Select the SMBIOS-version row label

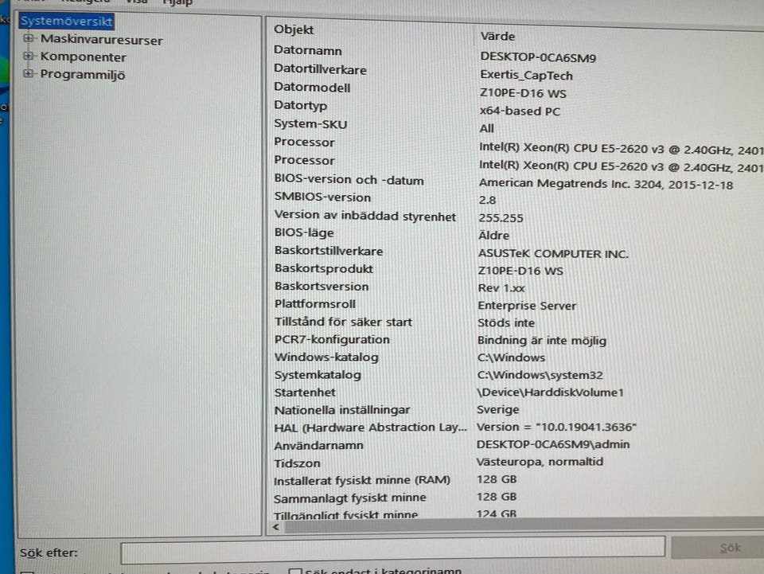point(322,197)
